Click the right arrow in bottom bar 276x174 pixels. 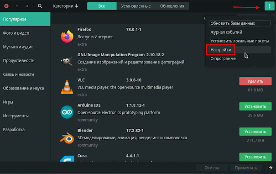[x=271, y=168]
